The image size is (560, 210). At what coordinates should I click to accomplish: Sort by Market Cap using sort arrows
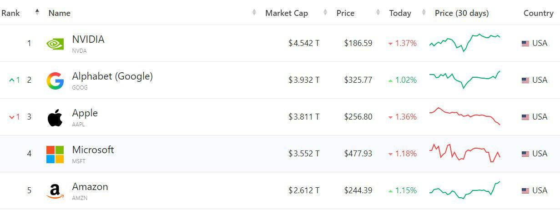point(325,13)
